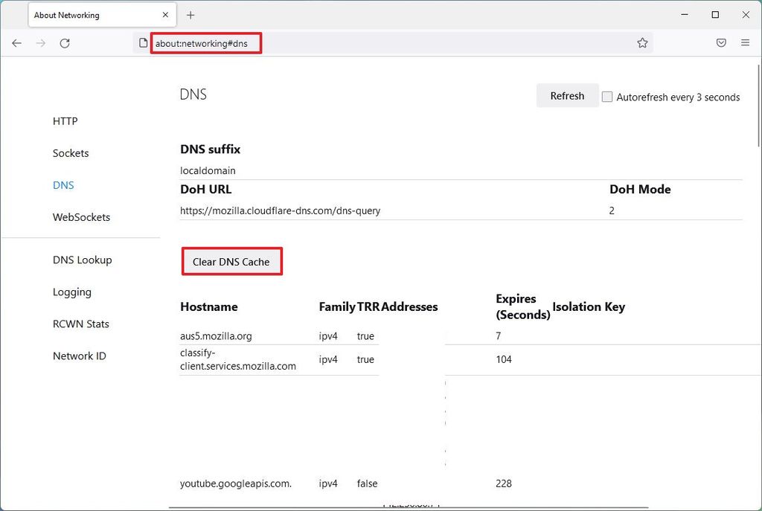Viewport: 762px width, 511px height.
Task: Click the page info icon in address bar
Action: pos(141,43)
